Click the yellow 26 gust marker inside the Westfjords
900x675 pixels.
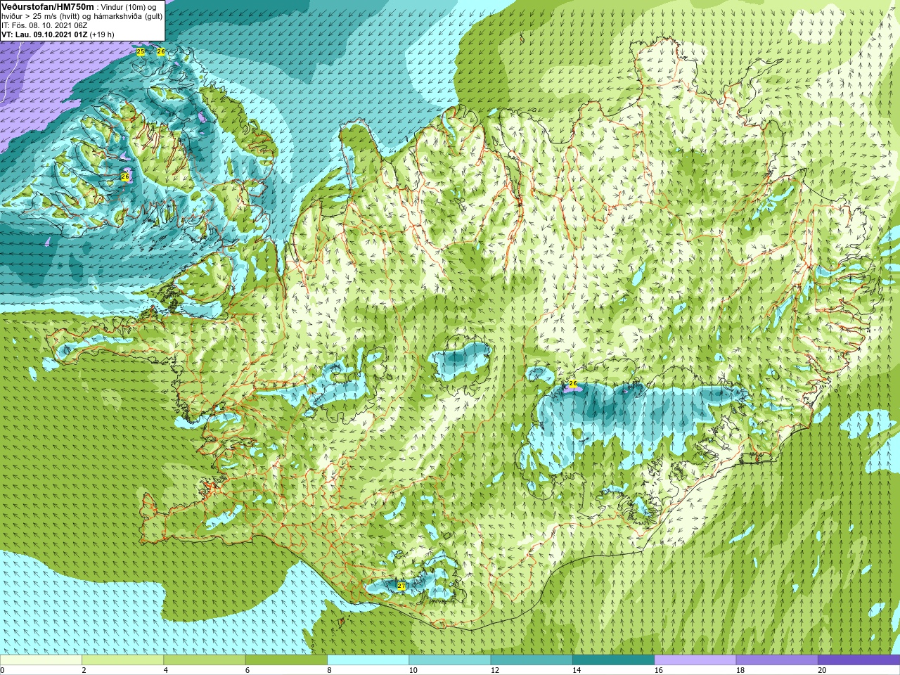coord(125,177)
